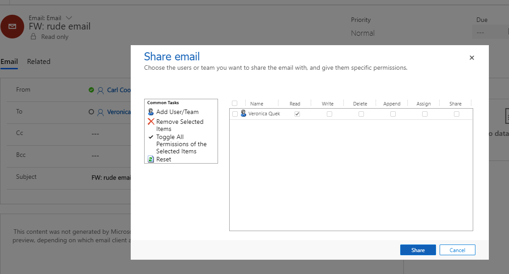Click the green Reset refresh icon
The image size is (509, 274).
pyautogui.click(x=150, y=159)
